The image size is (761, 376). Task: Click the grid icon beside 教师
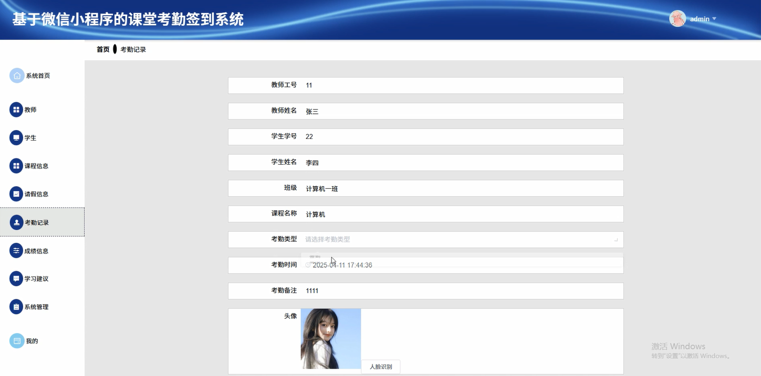(16, 110)
